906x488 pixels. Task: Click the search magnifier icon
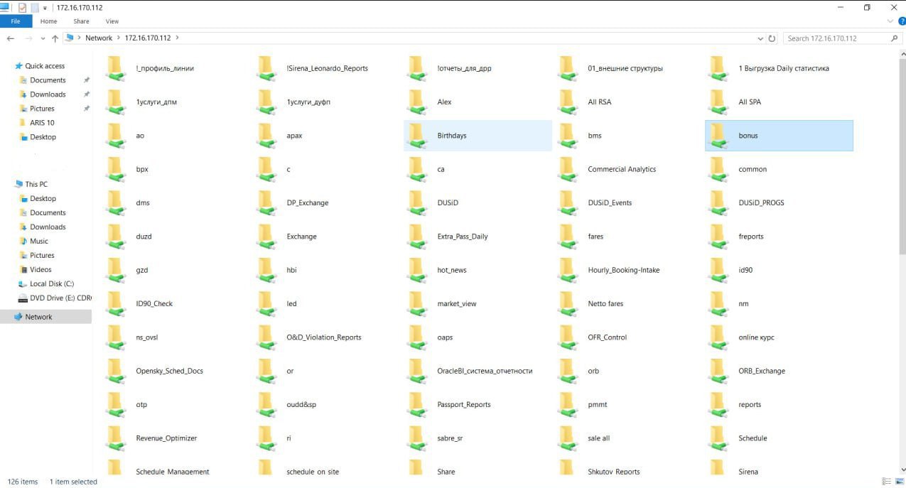coord(895,38)
